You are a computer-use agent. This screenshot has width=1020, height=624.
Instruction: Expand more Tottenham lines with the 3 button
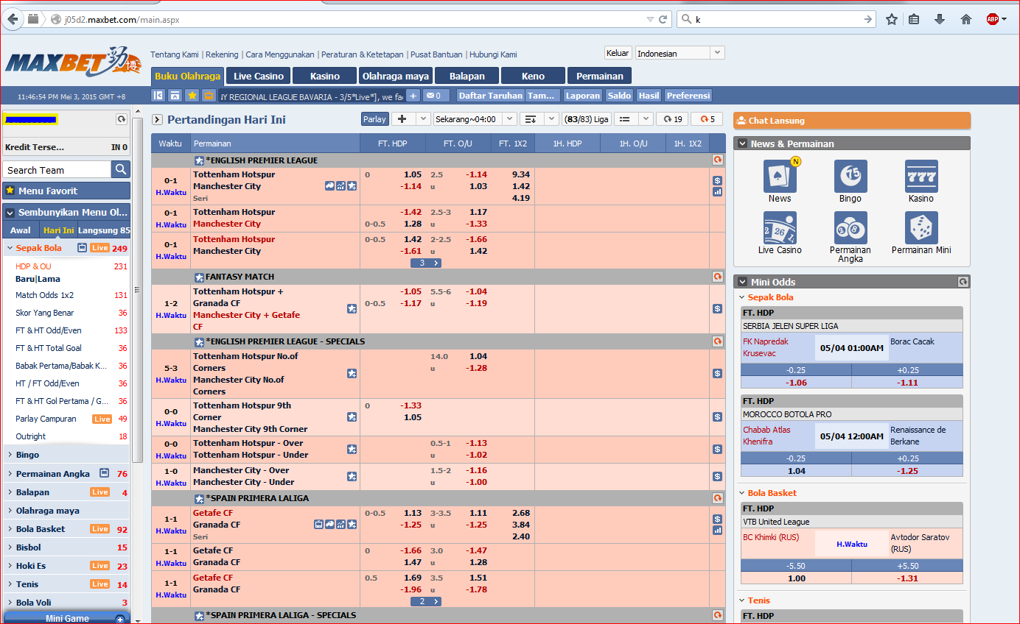pos(426,263)
